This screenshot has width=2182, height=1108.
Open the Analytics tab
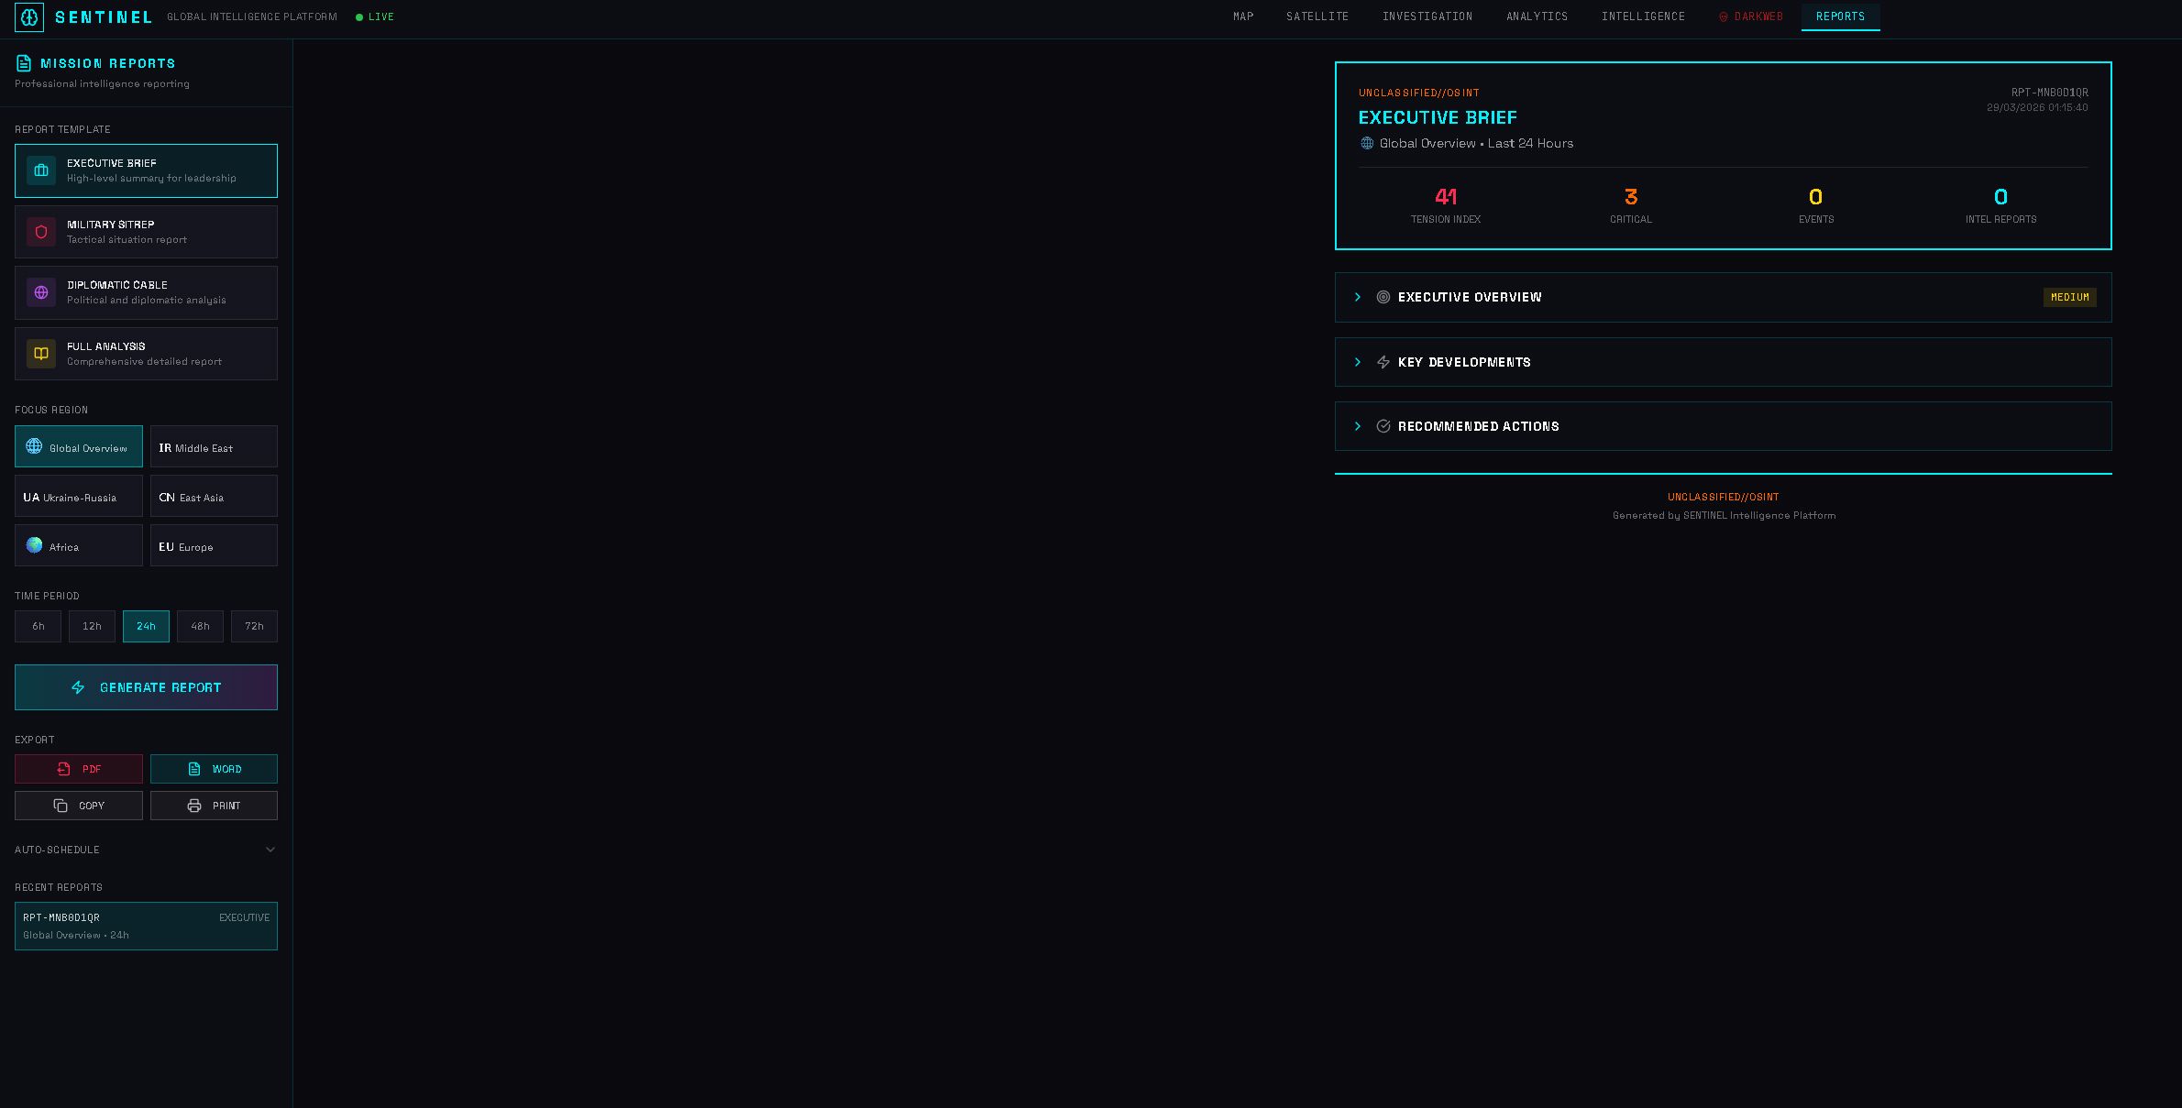tap(1537, 16)
